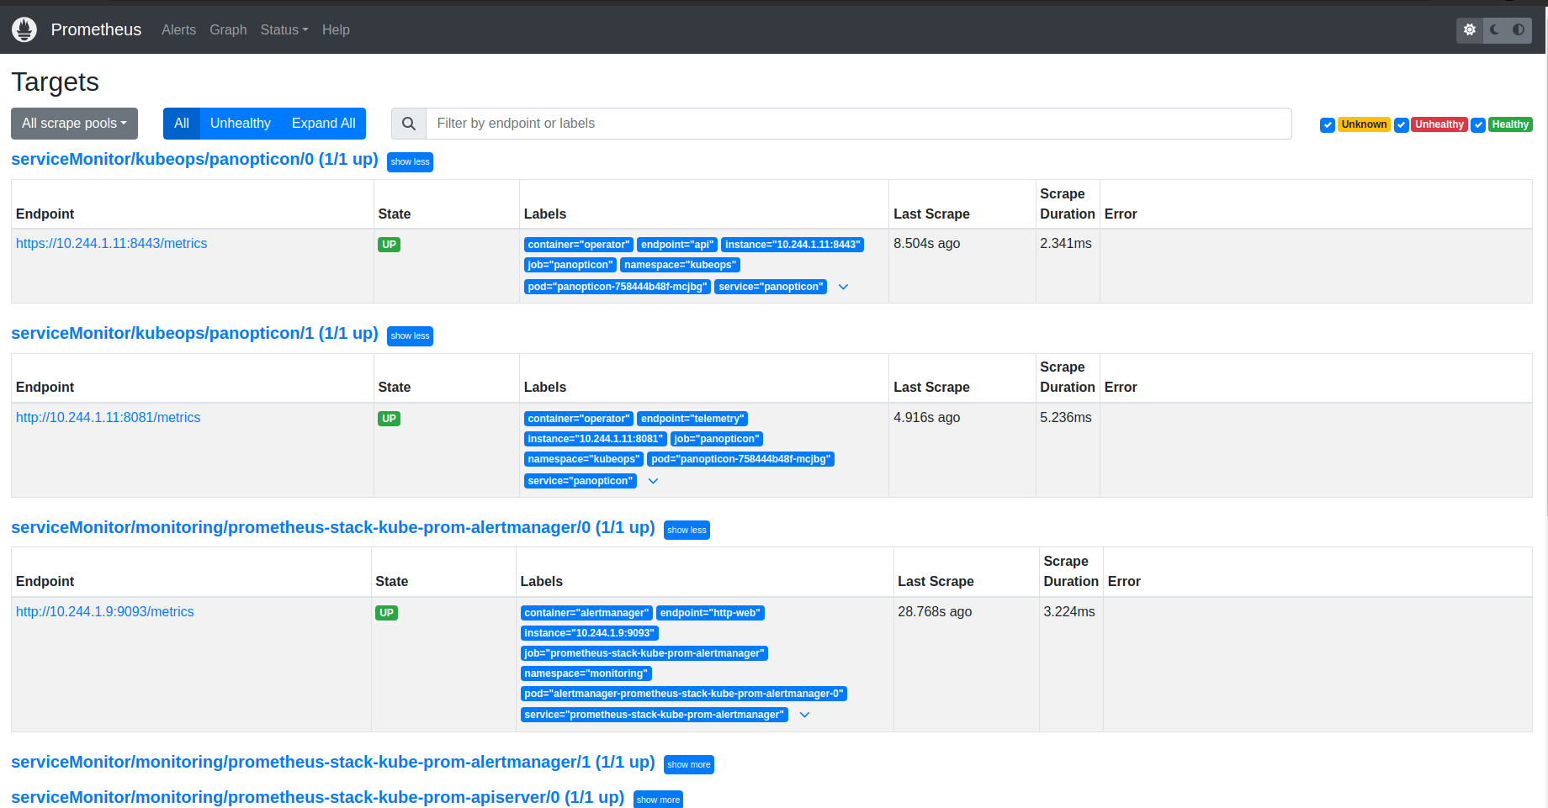Click the search magnifier icon
Image resolution: width=1548 pixels, height=808 pixels.
tap(408, 124)
